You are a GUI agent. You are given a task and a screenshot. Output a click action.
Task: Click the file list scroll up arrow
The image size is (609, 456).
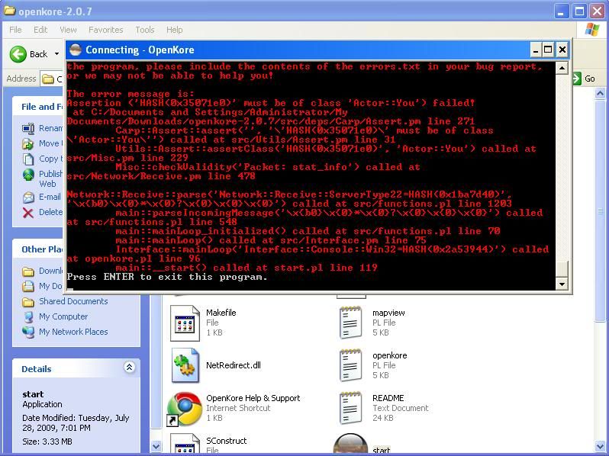(x=600, y=93)
